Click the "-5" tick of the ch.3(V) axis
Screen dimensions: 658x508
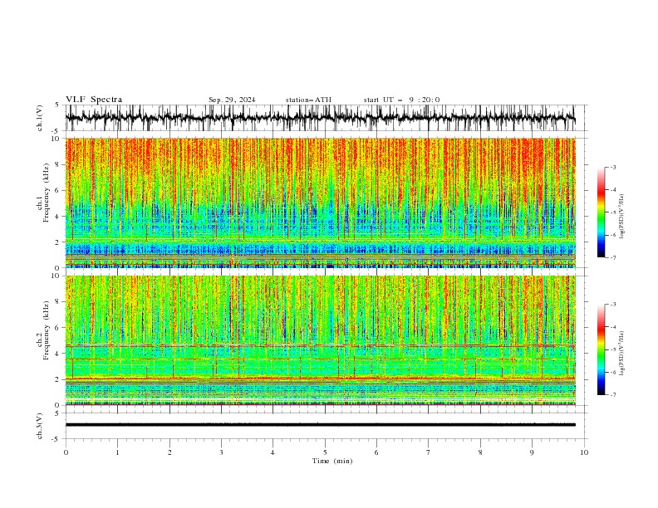(x=56, y=439)
